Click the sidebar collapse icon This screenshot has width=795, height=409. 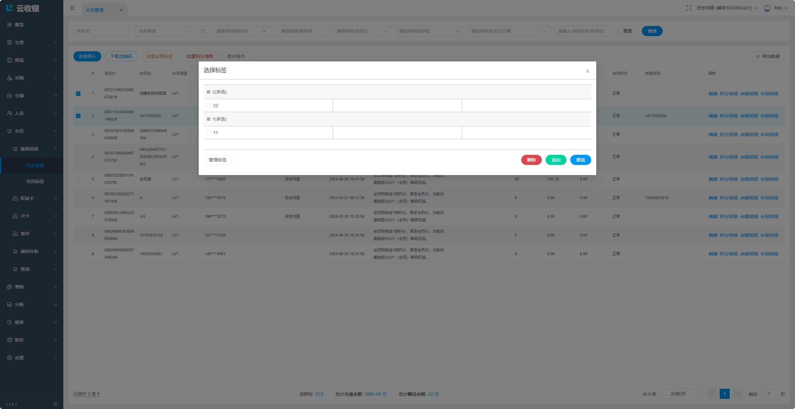click(x=72, y=8)
